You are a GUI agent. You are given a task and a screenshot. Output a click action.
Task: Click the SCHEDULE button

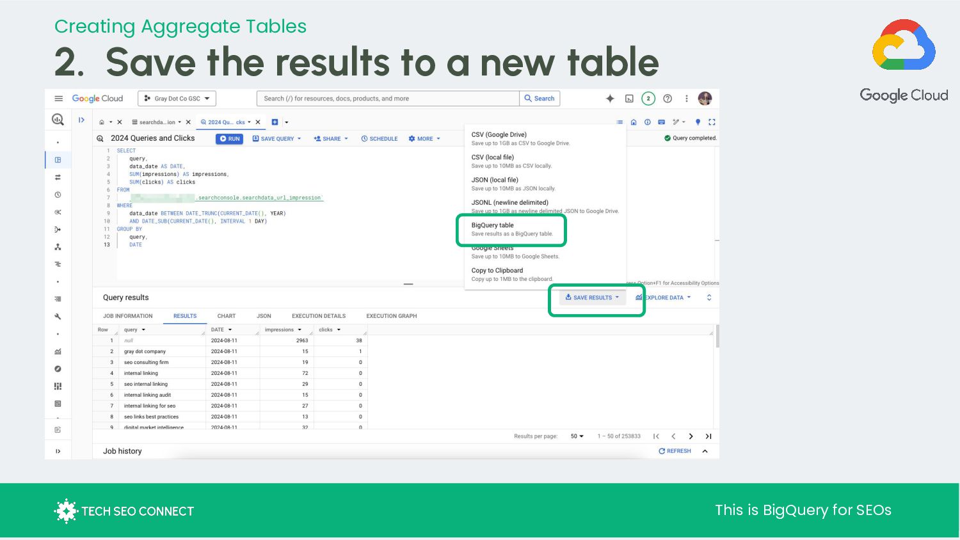(x=380, y=139)
